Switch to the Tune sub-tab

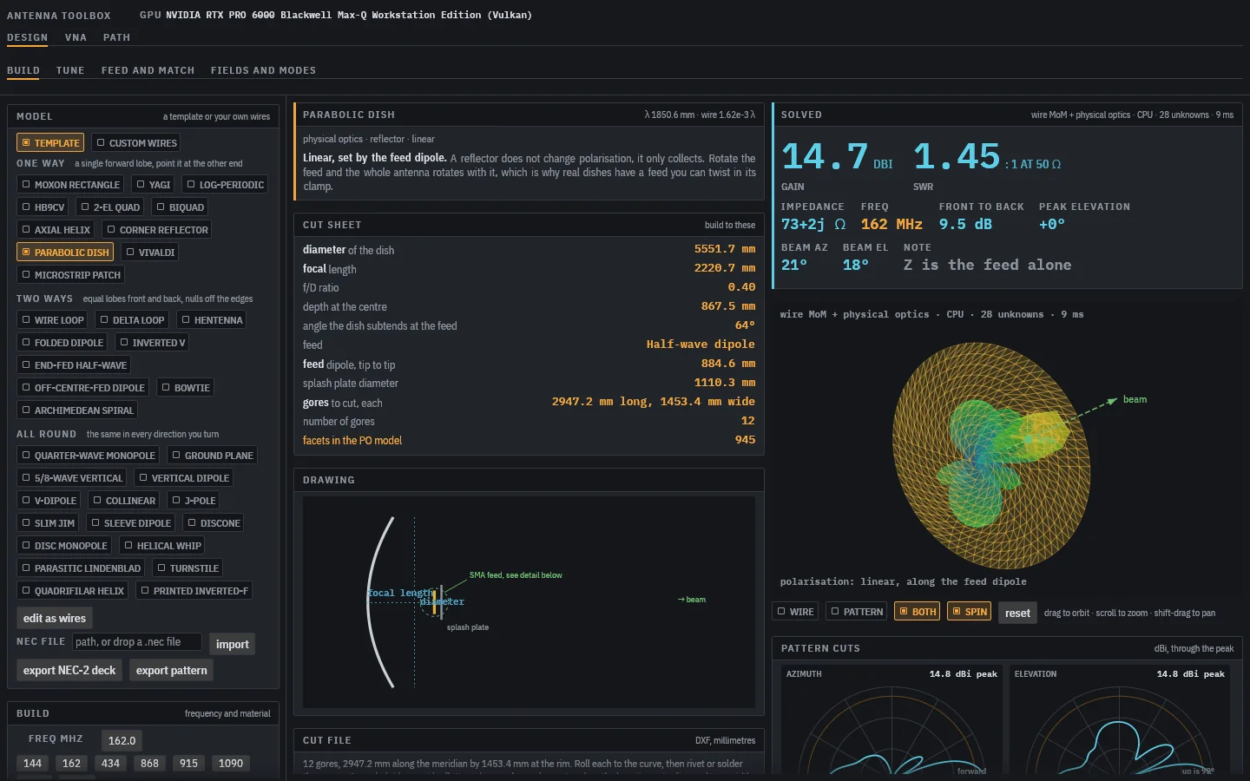[x=70, y=70]
